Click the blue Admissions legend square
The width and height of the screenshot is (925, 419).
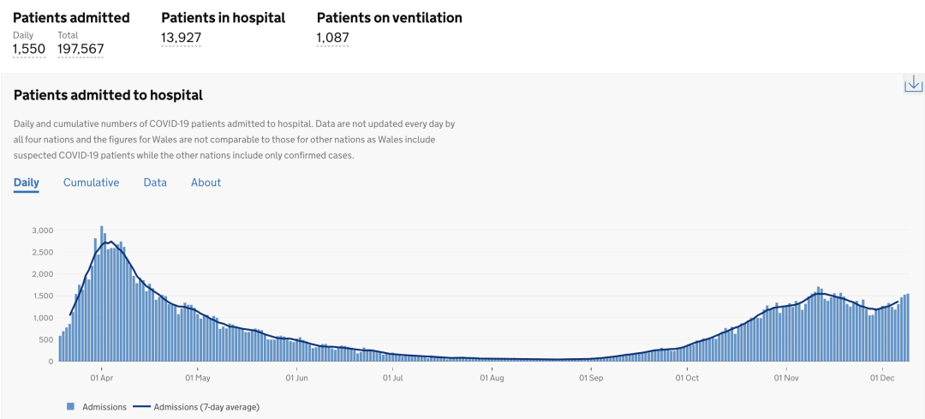71,406
